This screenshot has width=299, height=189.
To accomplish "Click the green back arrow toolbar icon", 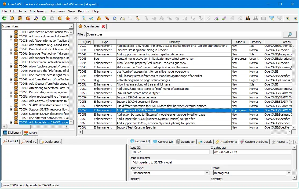I will [x=44, y=19].
